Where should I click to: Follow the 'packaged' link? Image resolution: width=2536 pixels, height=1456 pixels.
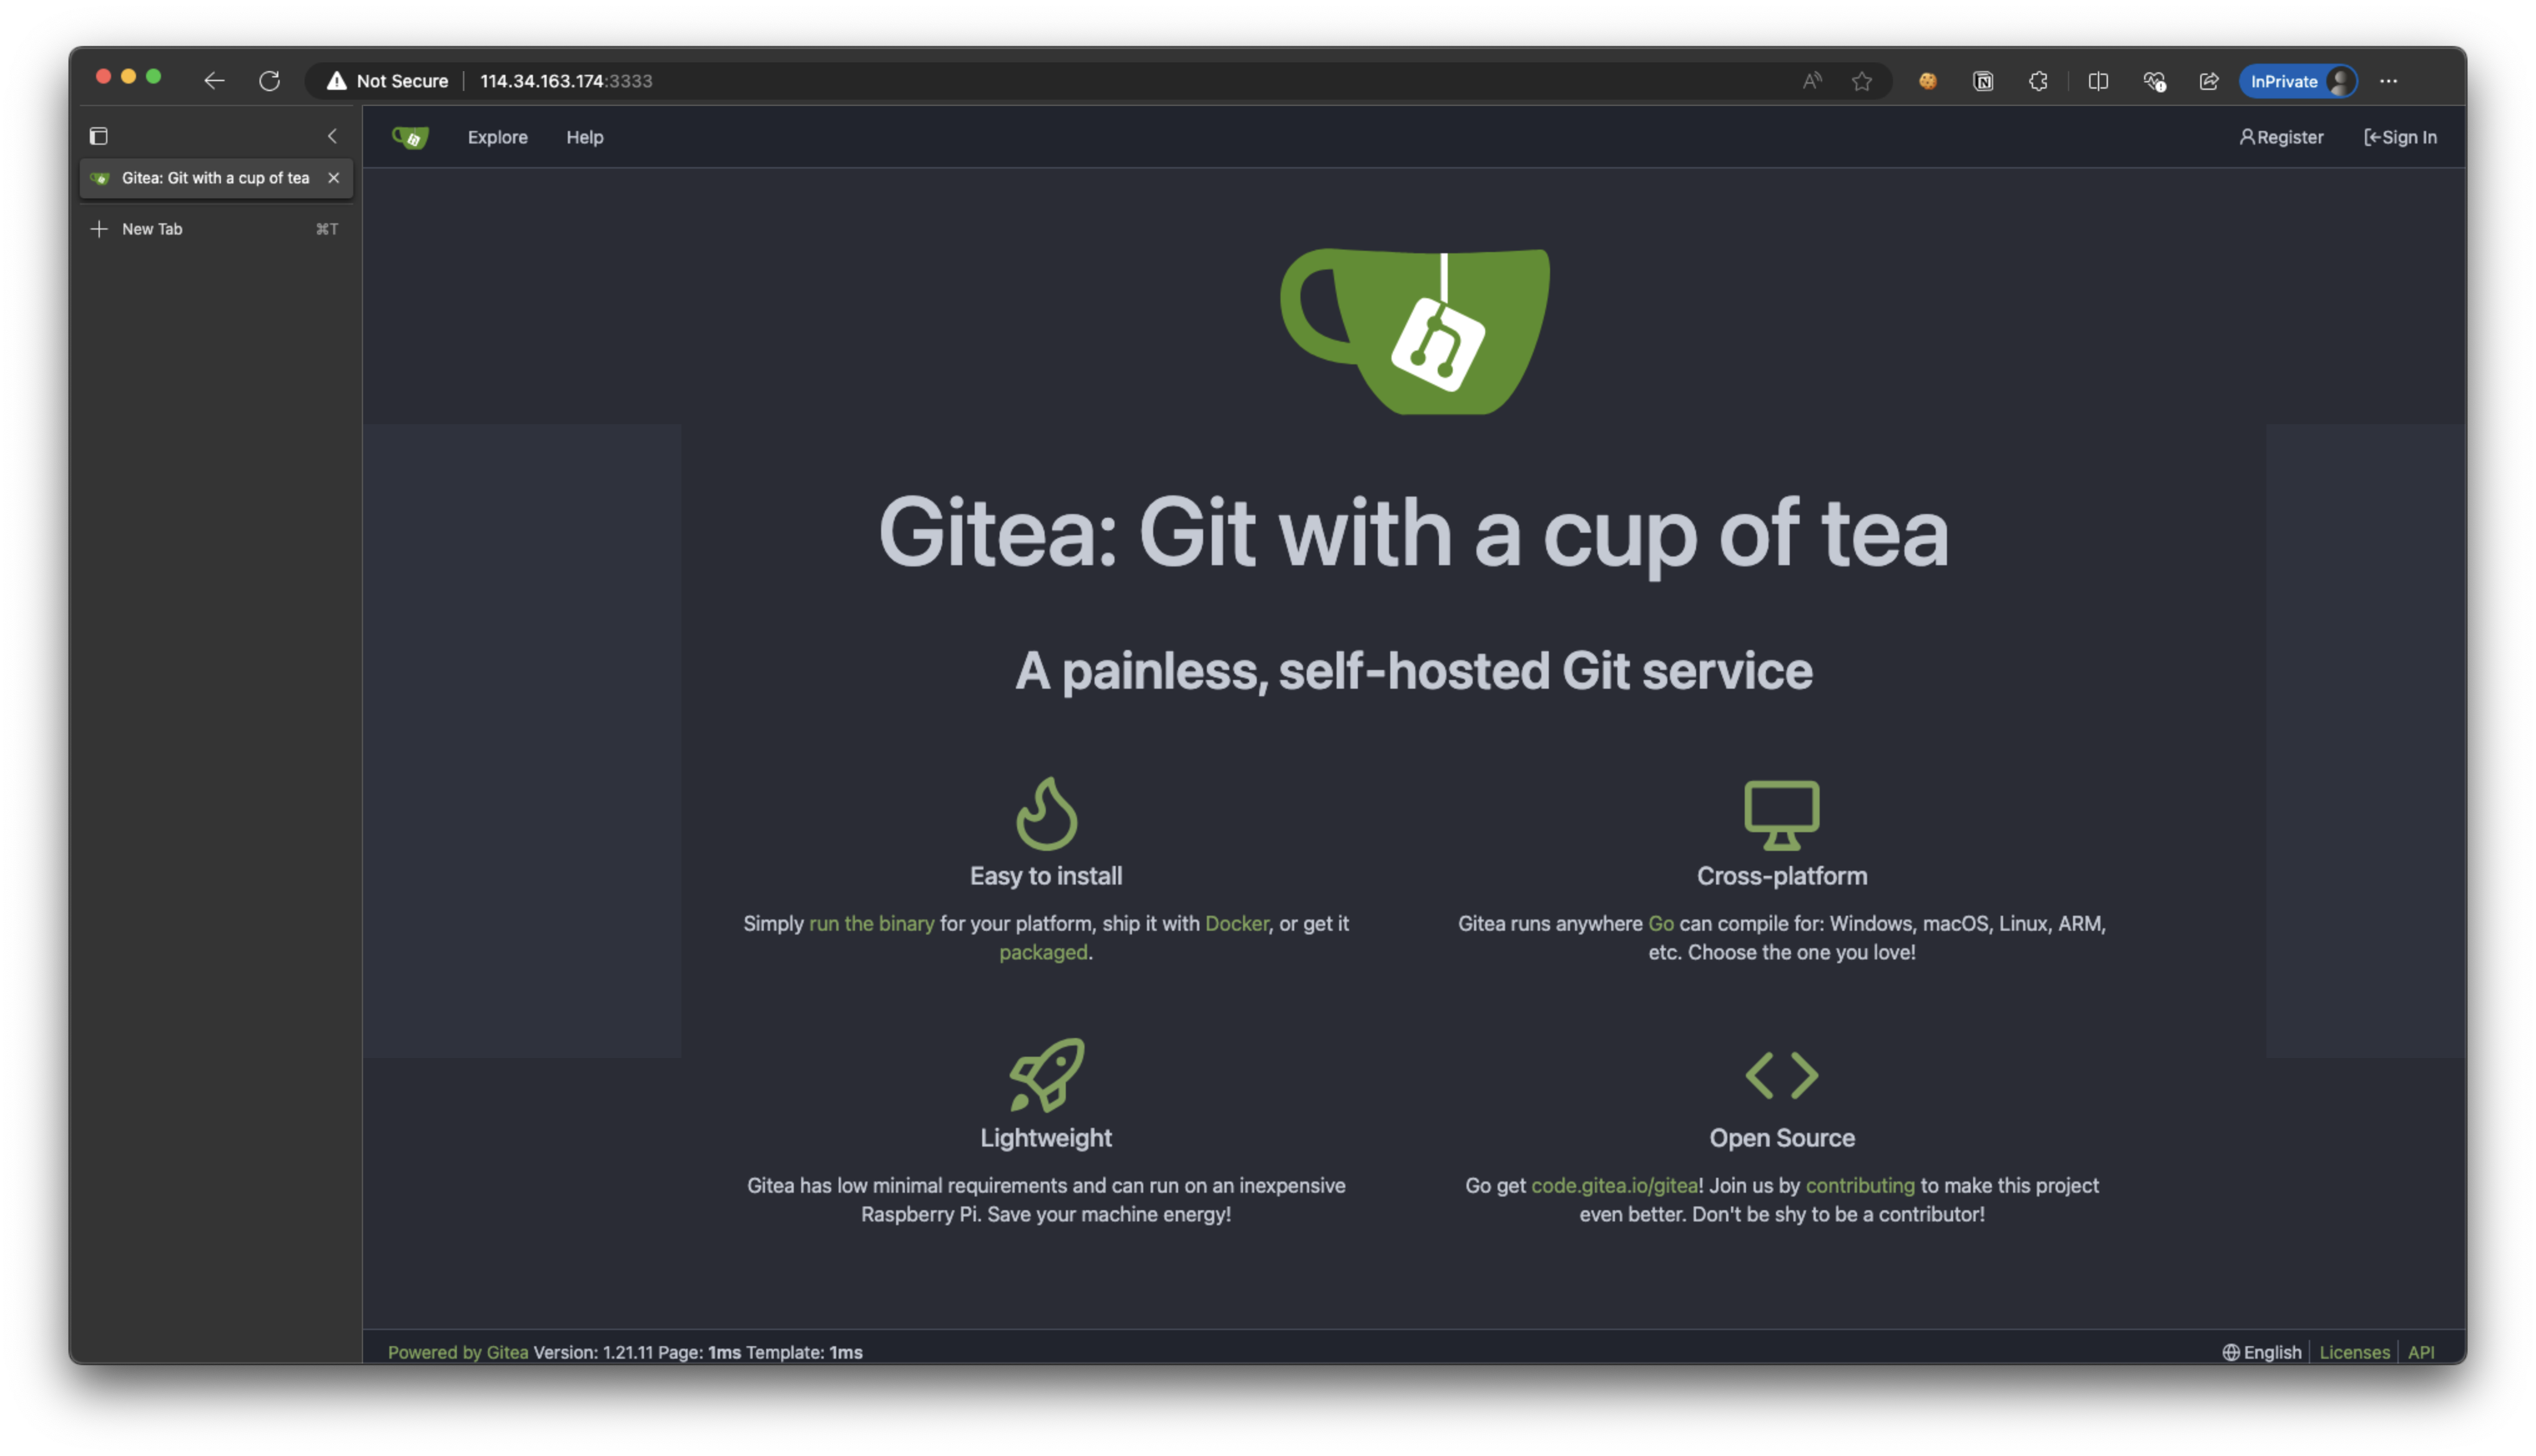1043,953
